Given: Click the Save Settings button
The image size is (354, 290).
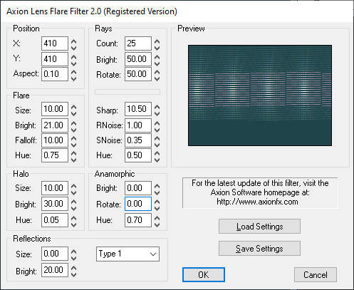Looking at the screenshot, I should [259, 249].
